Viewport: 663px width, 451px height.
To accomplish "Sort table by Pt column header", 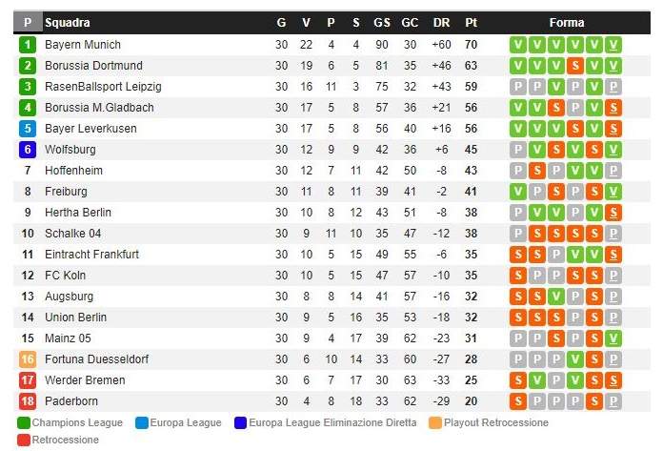I will pyautogui.click(x=471, y=22).
